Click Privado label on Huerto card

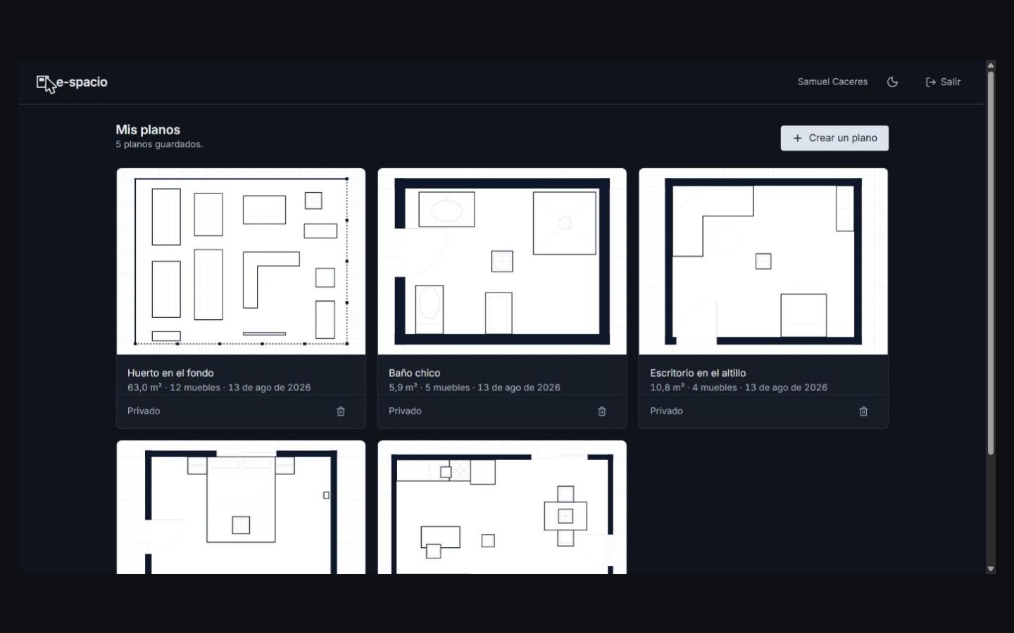(x=144, y=411)
